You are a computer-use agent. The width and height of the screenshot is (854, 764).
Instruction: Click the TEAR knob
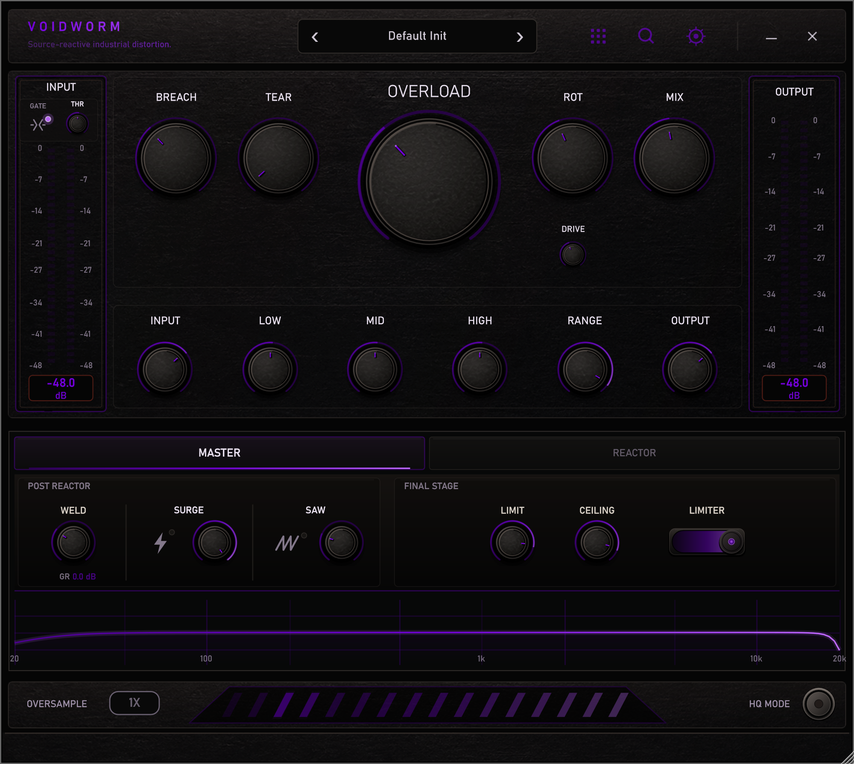[x=278, y=158]
